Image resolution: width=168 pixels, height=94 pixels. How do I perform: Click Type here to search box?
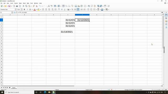pos(19,92)
